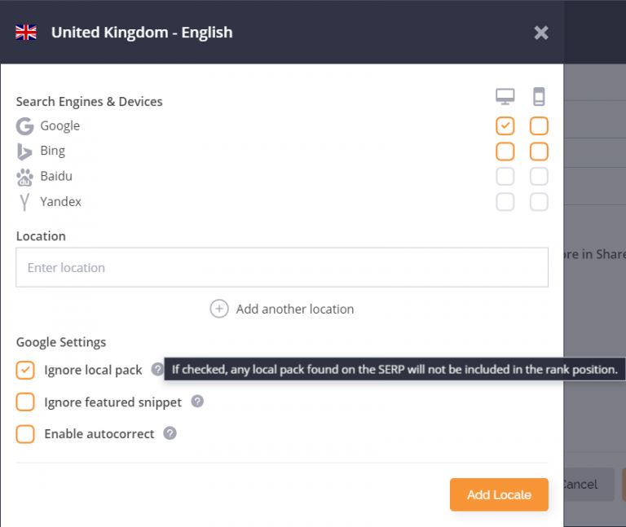Click the desktop monitor device icon
The image size is (626, 527).
(505, 97)
